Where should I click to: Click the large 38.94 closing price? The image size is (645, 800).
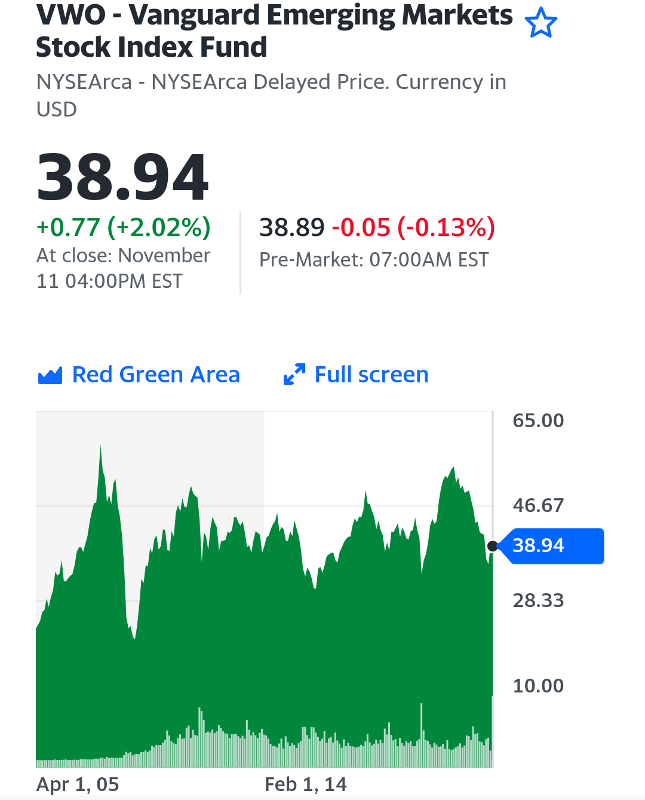tap(122, 177)
